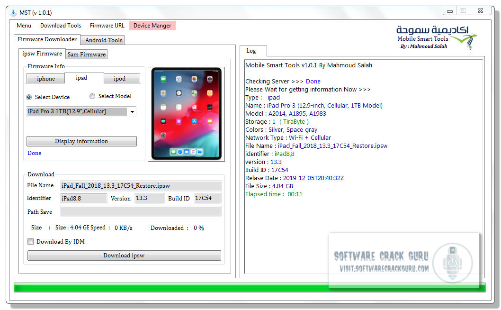This screenshot has width=501, height=310.
Task: Open the Firmware URL menu
Action: pos(107,26)
